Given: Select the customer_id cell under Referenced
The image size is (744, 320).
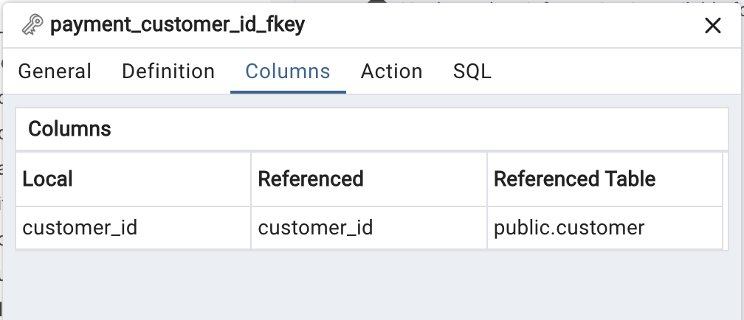Looking at the screenshot, I should pyautogui.click(x=369, y=228).
